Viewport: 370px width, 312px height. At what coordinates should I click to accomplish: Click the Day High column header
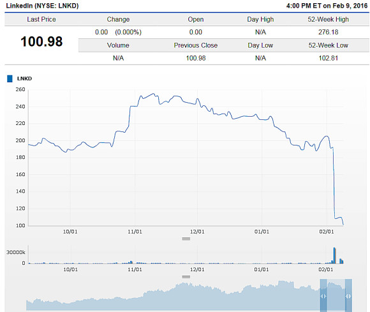260,19
